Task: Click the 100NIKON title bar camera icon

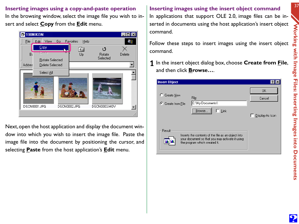Action: tap(23, 34)
